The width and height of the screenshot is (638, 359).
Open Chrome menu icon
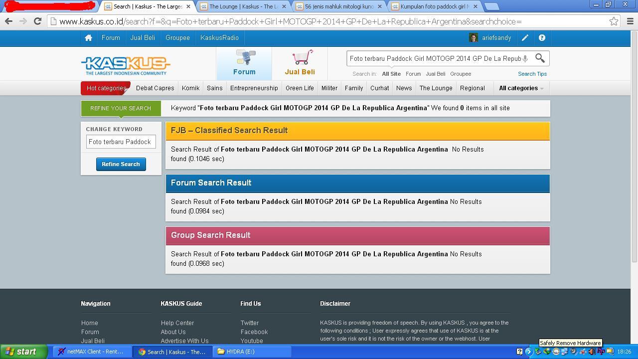click(630, 21)
